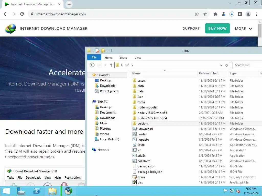Expand Explorer address bar history dropdown

click(x=221, y=65)
